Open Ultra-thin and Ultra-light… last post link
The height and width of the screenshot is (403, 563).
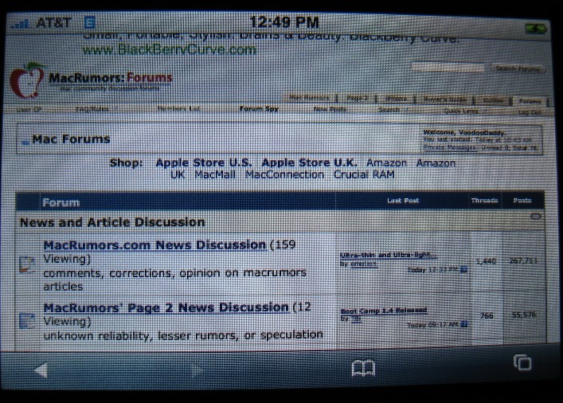pos(389,255)
